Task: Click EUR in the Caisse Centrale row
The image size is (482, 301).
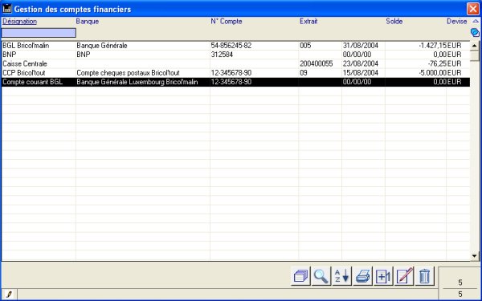Action: click(455, 64)
